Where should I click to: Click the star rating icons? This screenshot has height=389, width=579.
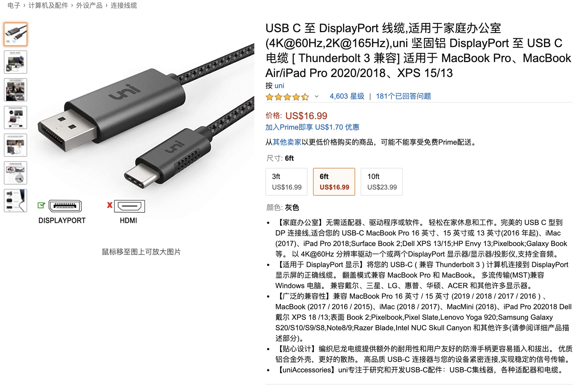coord(287,97)
